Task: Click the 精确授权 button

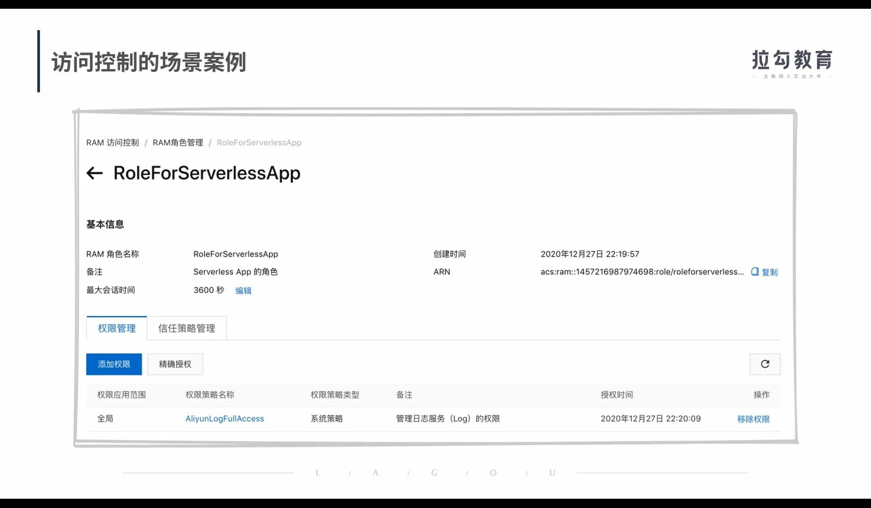Action: (x=175, y=364)
